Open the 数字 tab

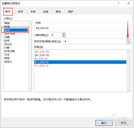8,12
